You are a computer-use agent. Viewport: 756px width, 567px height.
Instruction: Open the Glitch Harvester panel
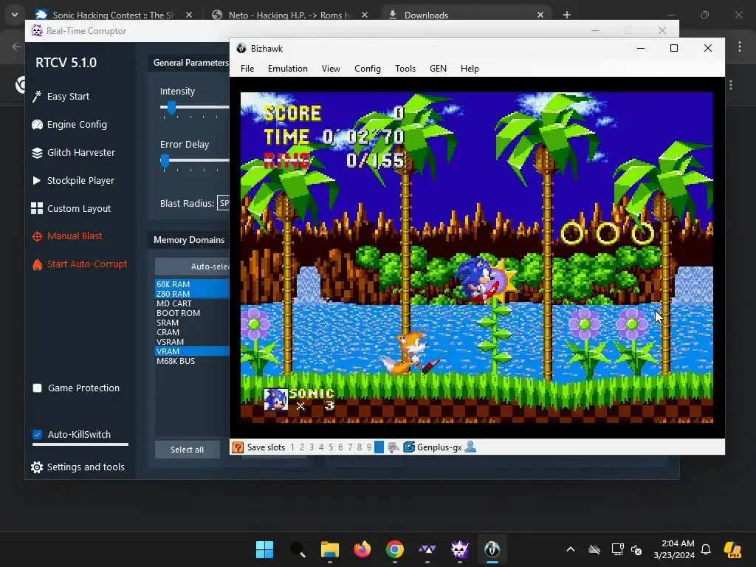click(73, 152)
